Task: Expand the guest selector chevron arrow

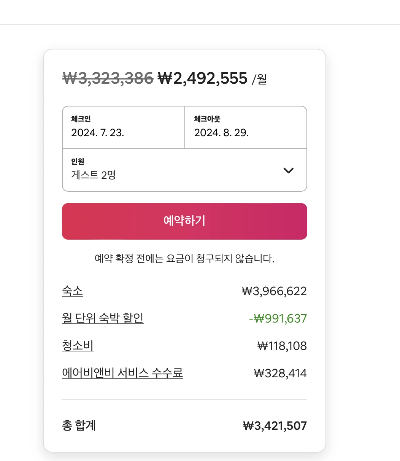Action: coord(289,170)
